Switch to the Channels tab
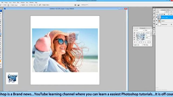 (x=164, y=10)
